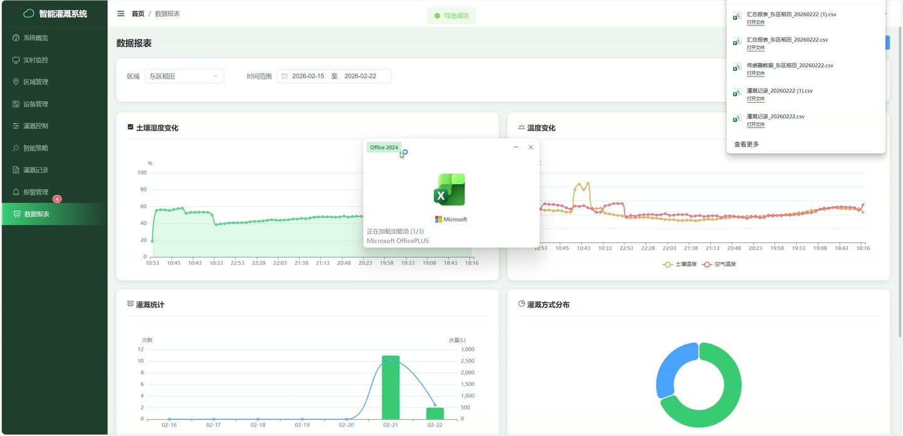Close the Office 2024 splash window
This screenshot has height=436, width=903.
pos(531,147)
